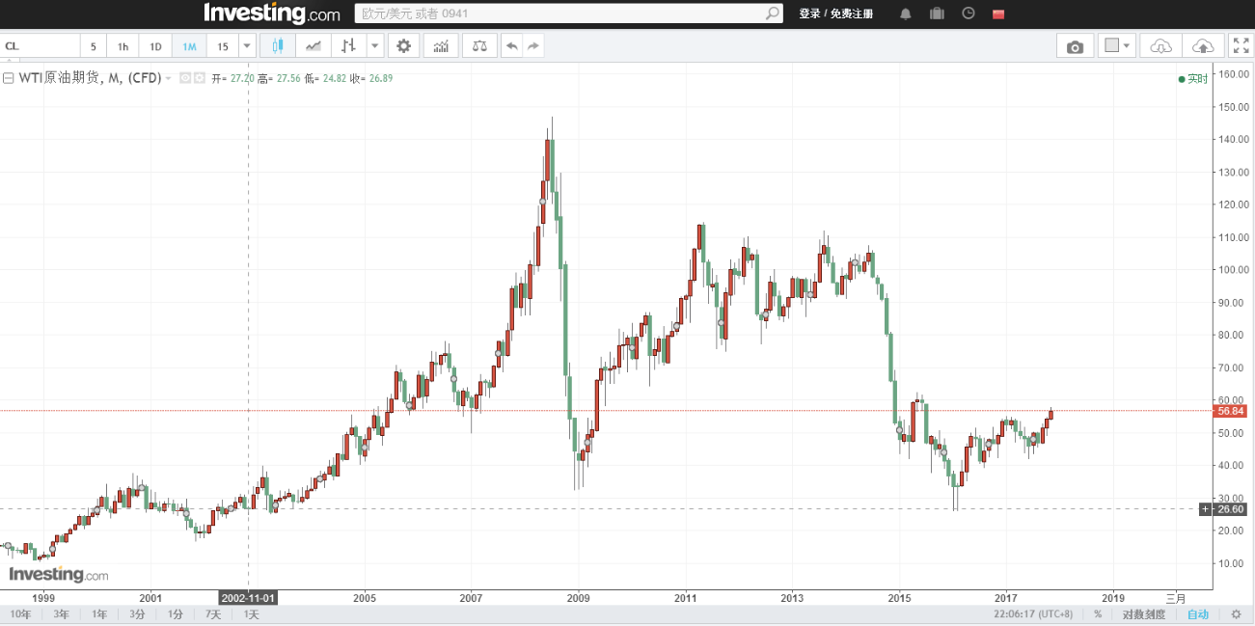
Task: Select the 1D interval
Action: pyautogui.click(x=155, y=46)
